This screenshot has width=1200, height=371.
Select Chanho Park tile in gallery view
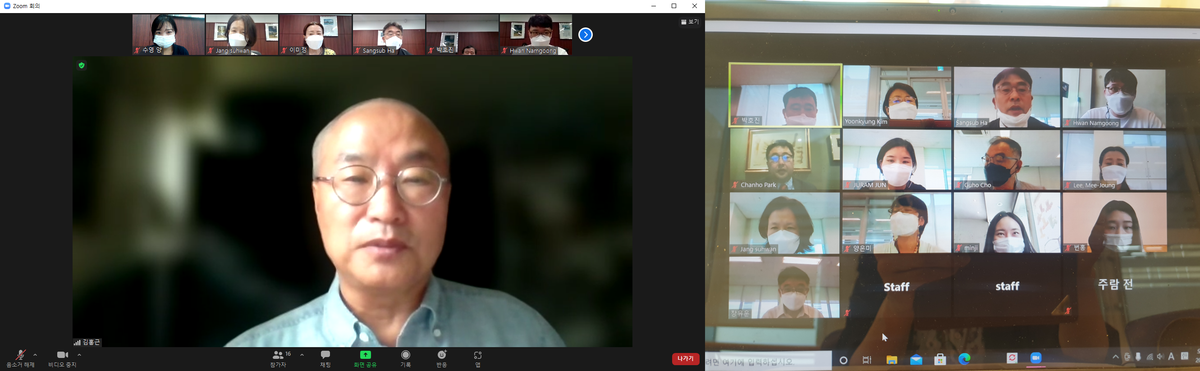tap(785, 159)
